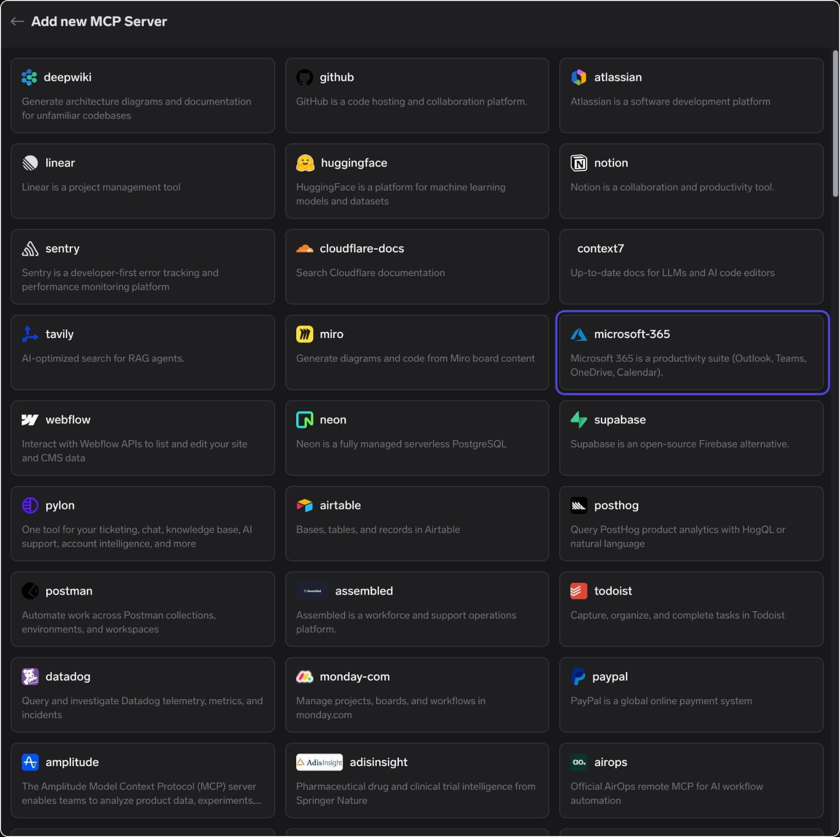This screenshot has width=840, height=837.
Task: Select the sentry server name
Action: pyautogui.click(x=62, y=248)
